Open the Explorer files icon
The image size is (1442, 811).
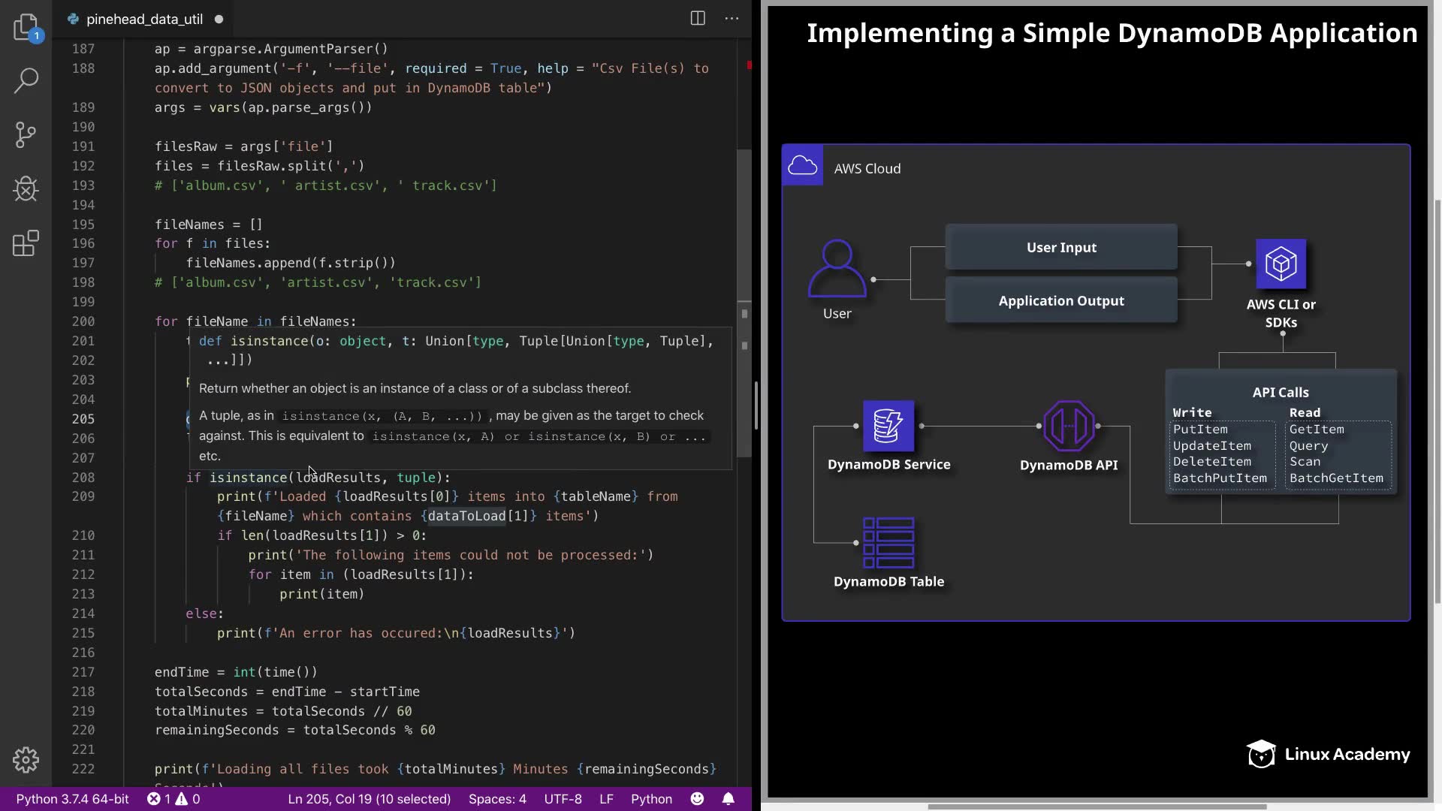(x=26, y=27)
